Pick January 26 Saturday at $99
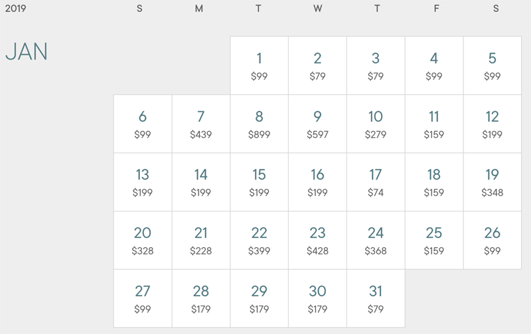The height and width of the screenshot is (334, 531). coord(493,241)
